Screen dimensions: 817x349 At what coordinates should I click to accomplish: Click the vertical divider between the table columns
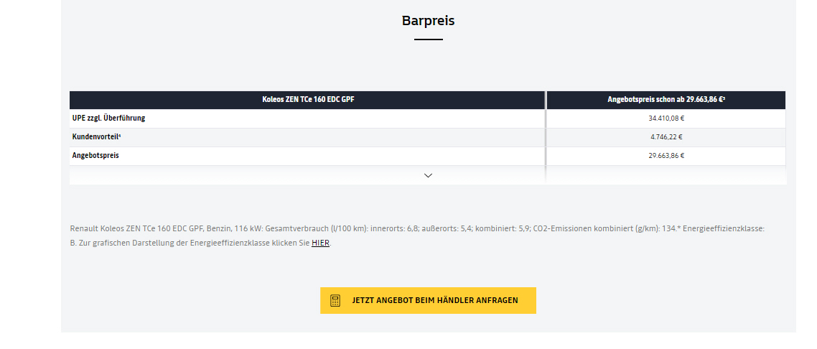pos(546,137)
